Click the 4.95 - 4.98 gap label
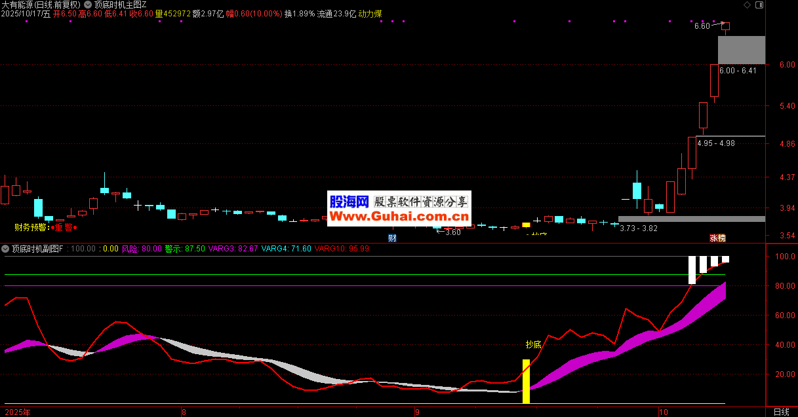Image resolution: width=798 pixels, height=417 pixels. [716, 143]
